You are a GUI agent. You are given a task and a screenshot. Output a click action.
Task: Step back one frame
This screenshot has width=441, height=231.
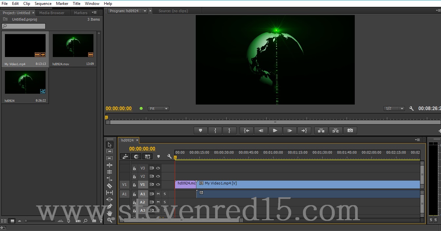pyautogui.click(x=261, y=130)
